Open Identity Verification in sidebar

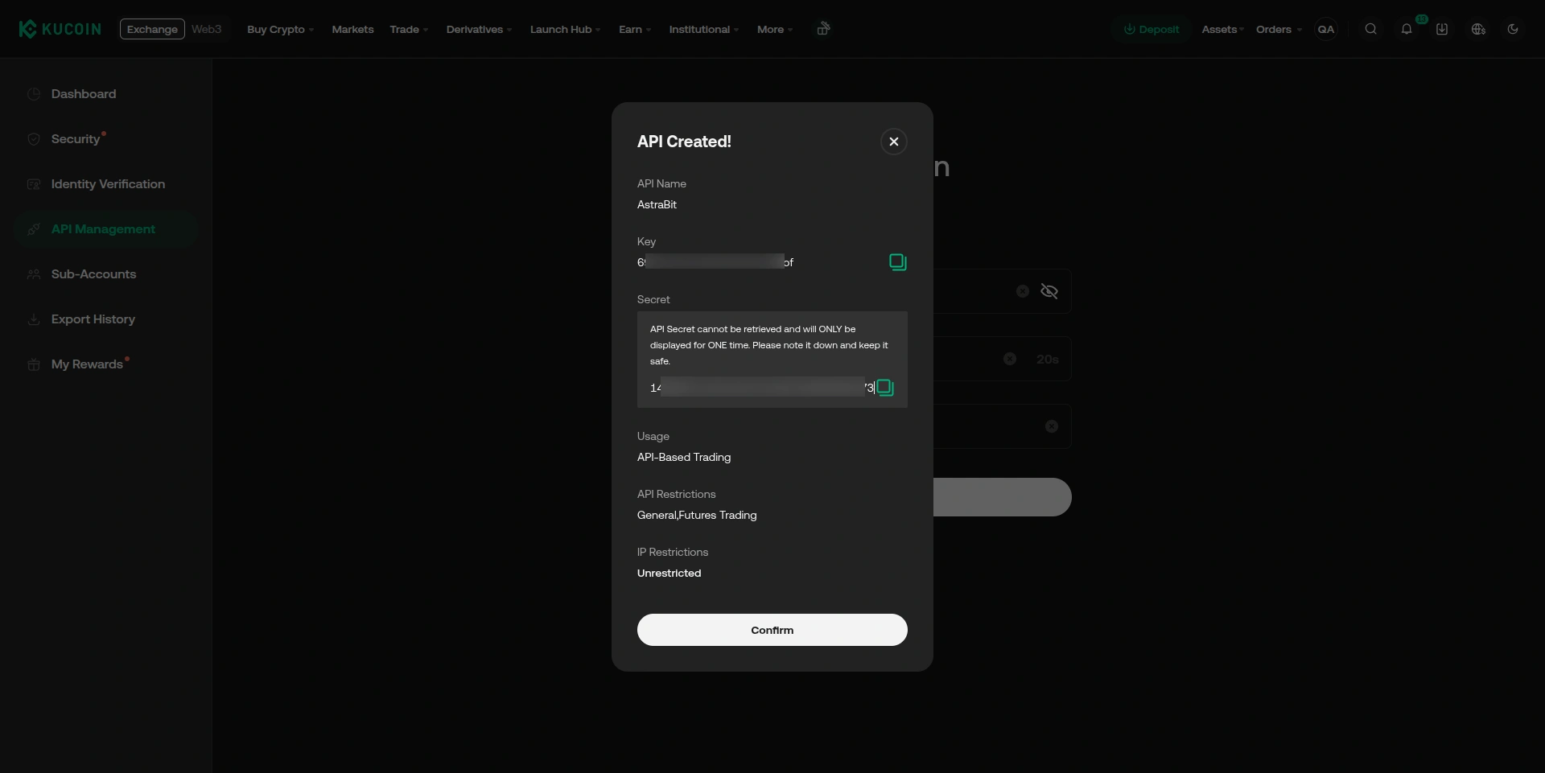[106, 184]
